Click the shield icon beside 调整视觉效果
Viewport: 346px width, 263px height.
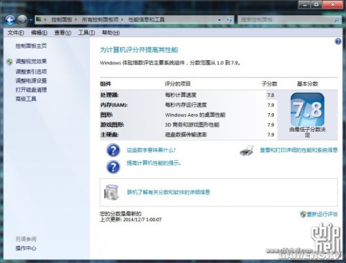click(x=10, y=61)
